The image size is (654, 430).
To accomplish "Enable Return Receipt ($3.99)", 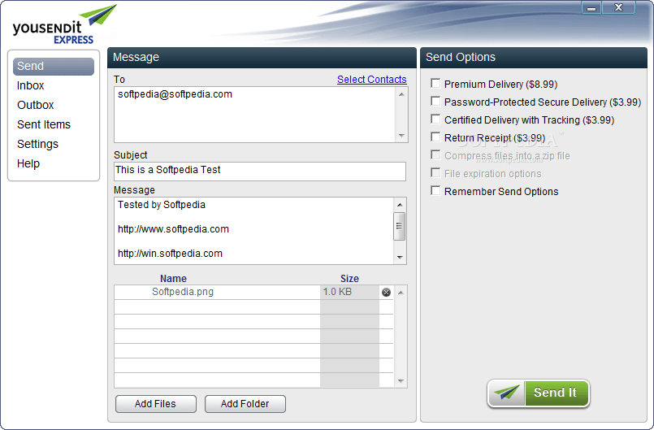I will tap(435, 137).
